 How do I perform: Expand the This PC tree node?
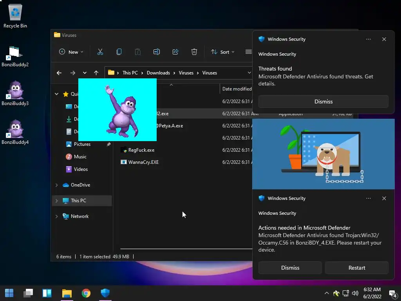click(x=56, y=201)
